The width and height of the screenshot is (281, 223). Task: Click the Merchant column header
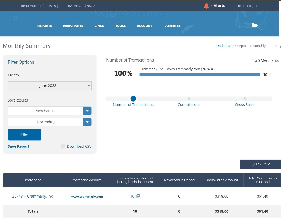[33, 180]
